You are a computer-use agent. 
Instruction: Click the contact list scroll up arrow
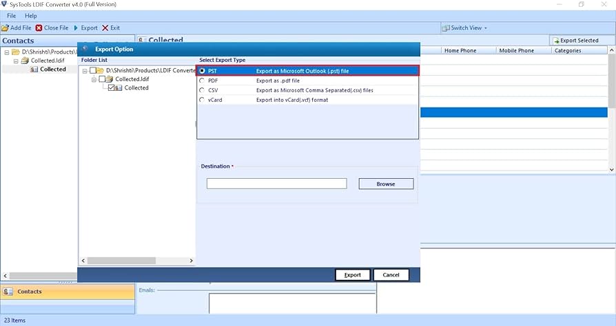612,51
